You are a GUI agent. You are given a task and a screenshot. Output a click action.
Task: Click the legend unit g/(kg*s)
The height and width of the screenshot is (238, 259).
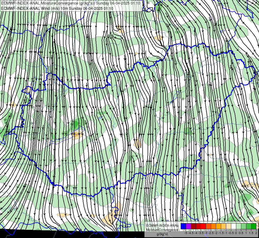(x=162, y=234)
